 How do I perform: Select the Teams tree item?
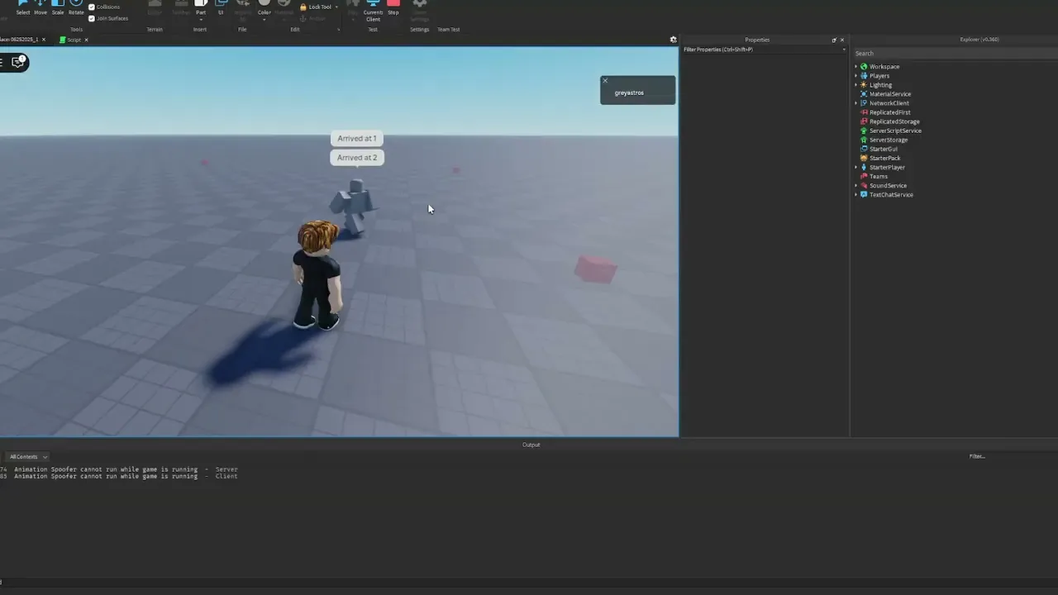click(879, 176)
